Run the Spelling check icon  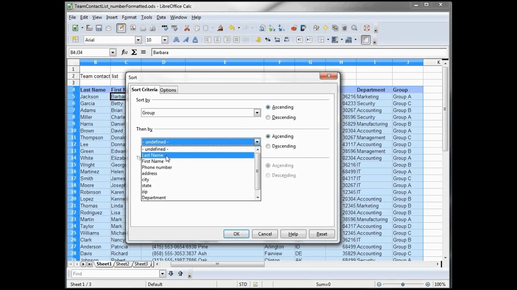pyautogui.click(x=165, y=28)
